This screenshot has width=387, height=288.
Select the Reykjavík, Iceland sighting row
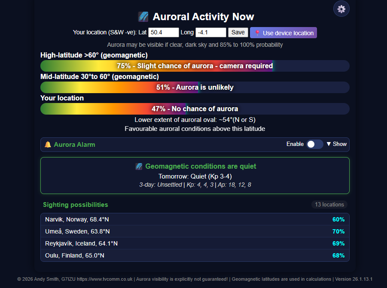[x=195, y=243]
